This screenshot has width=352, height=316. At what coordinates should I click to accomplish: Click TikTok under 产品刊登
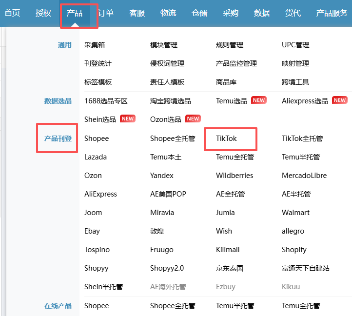point(227,138)
